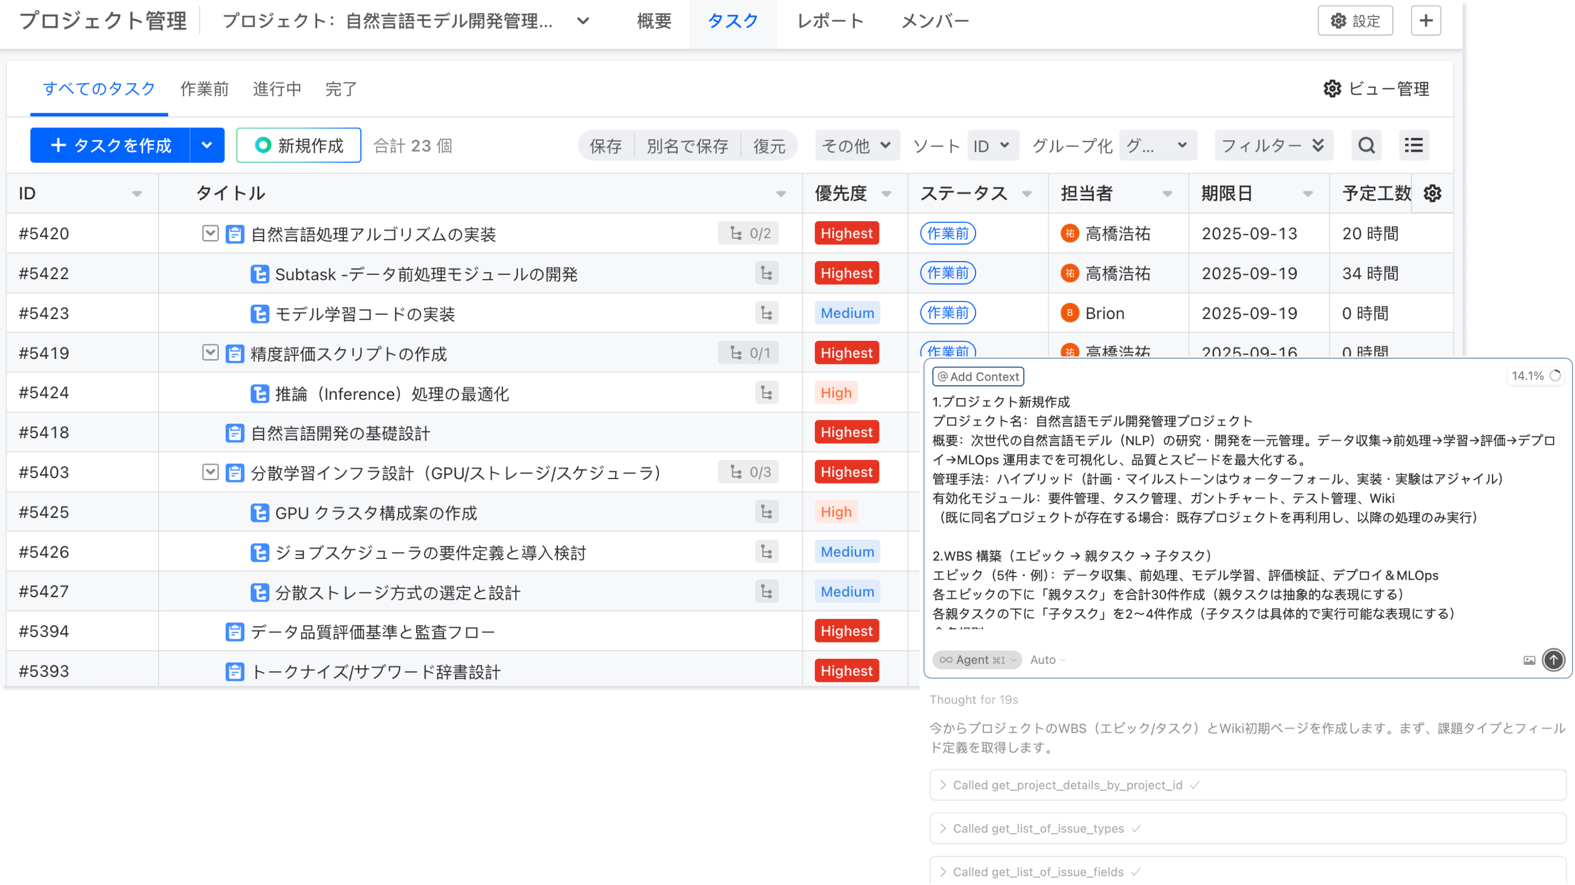Expand subtasks of 分散学習インフラ設計
The height and width of the screenshot is (885, 1575).
[x=211, y=472]
